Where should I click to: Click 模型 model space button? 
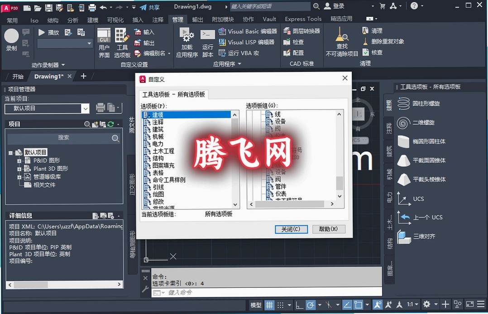[x=256, y=305]
